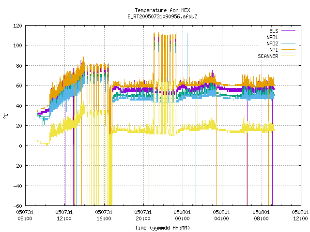Click the purple ELS legend line sample
Screen dimensions: 310x232
point(288,31)
